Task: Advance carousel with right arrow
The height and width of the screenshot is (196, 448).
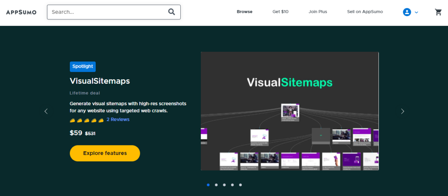Action: click(402, 111)
